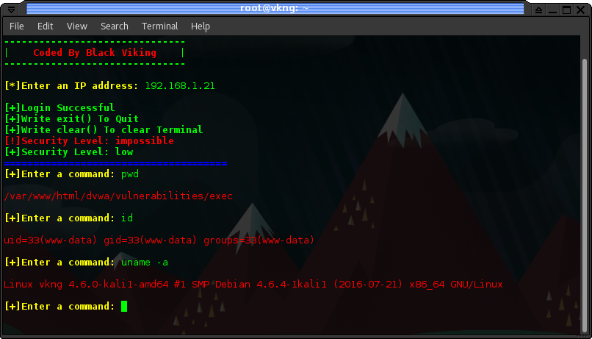Open the Help menu
592x339 pixels.
point(201,26)
